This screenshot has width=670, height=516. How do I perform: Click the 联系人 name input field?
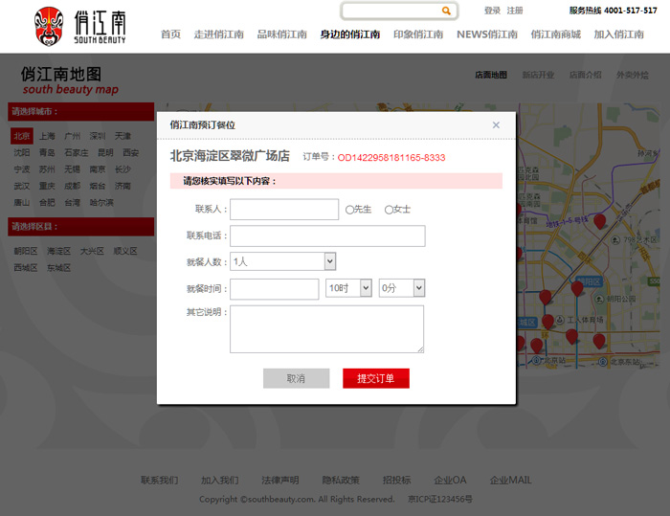coord(284,209)
